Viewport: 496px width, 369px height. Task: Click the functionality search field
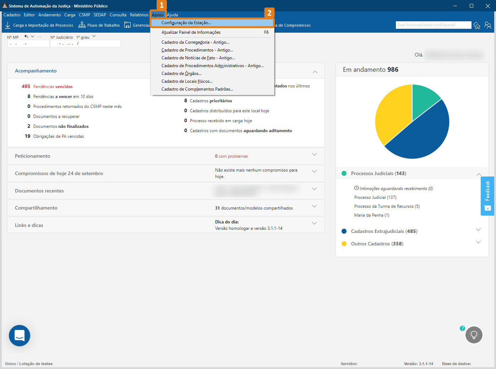coord(433,25)
